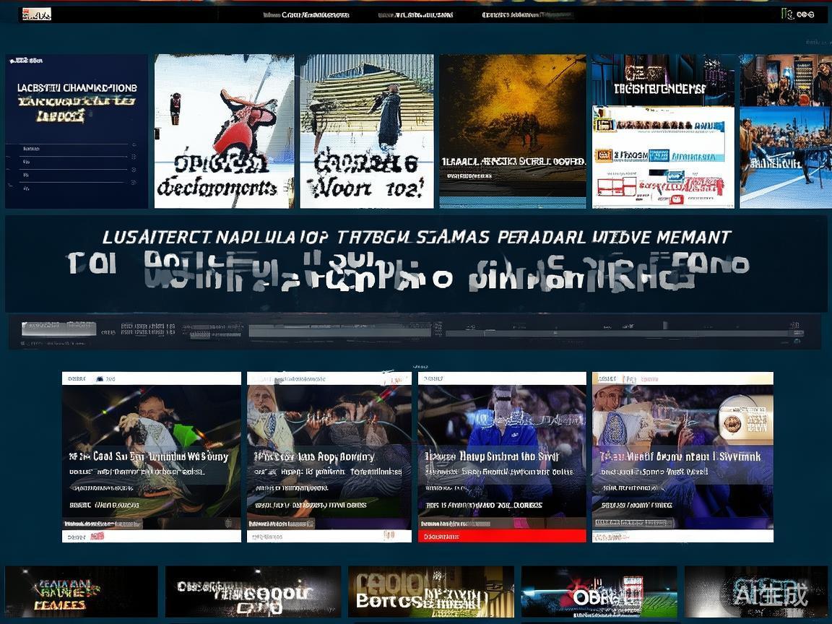Open the bottom tile showing green stadium pitch
The width and height of the screenshot is (832, 624).
click(599, 592)
